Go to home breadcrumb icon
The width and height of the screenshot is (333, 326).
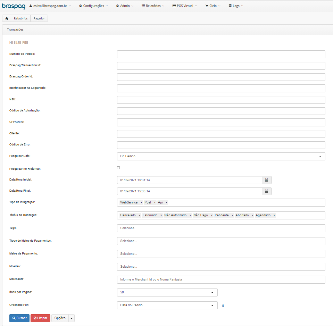click(x=7, y=18)
